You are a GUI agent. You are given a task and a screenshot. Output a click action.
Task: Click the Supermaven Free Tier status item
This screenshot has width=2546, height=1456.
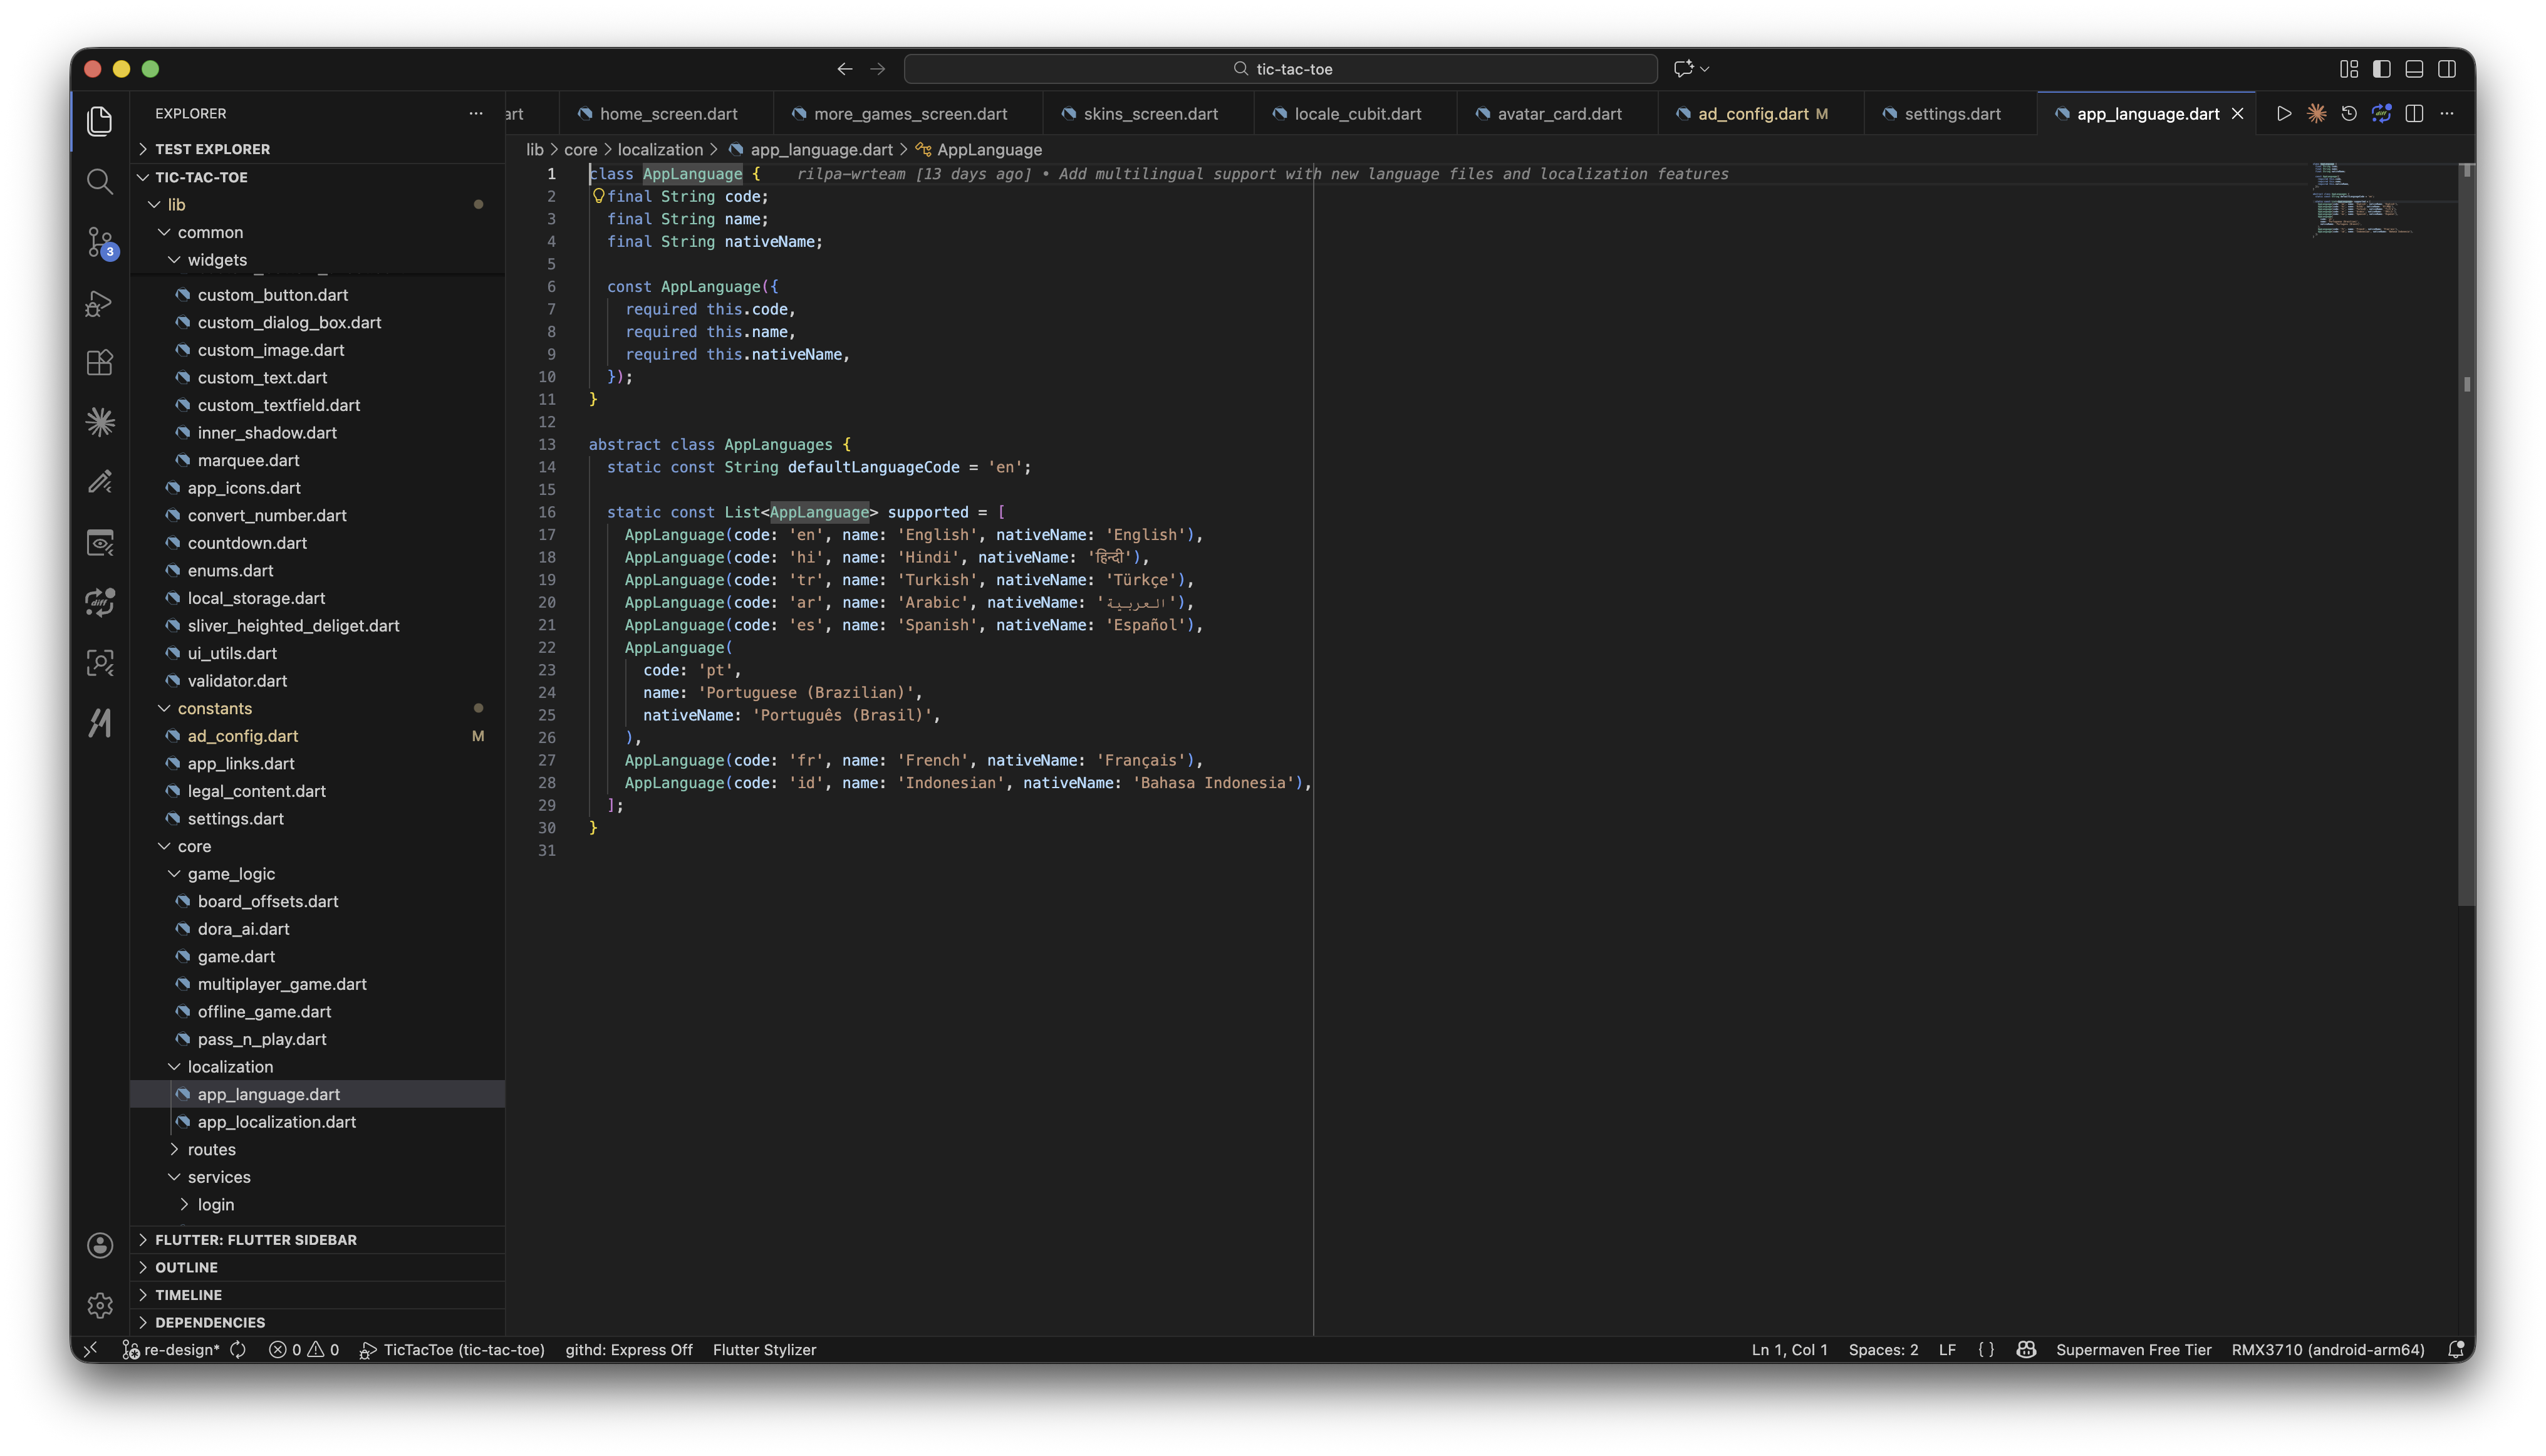tap(2133, 1350)
